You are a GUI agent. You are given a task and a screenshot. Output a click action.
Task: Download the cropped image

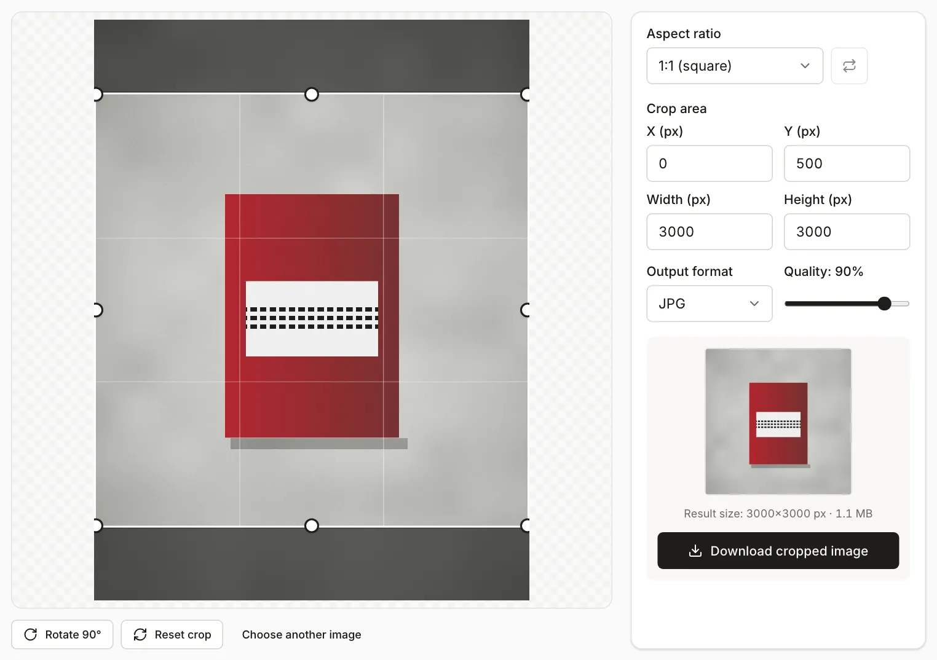pyautogui.click(x=778, y=551)
